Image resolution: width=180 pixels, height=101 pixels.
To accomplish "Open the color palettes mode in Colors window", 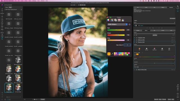I will click(x=116, y=20).
